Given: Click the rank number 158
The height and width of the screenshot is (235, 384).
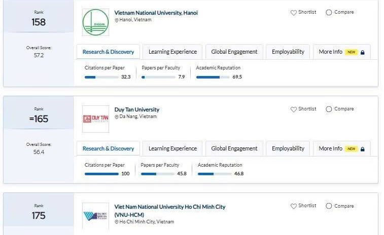Looking at the screenshot, I should tap(39, 22).
